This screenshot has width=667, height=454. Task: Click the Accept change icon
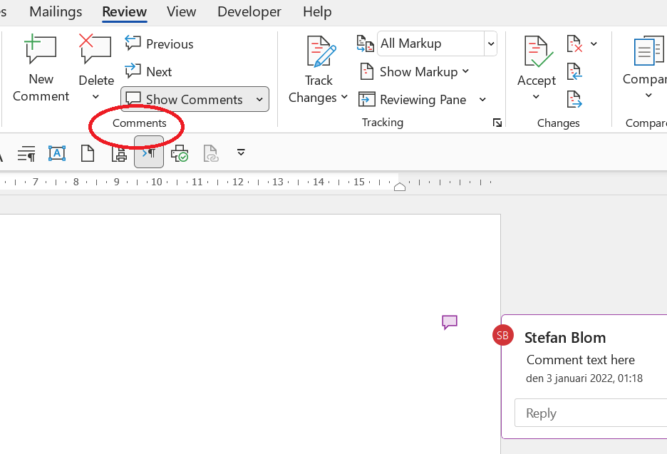point(537,51)
